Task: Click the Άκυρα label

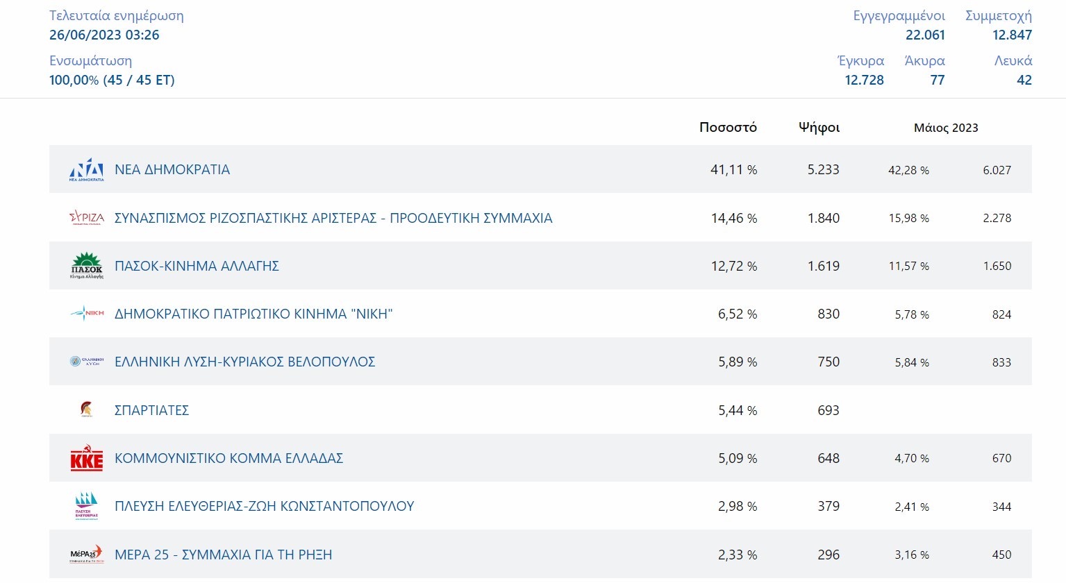Action: point(924,61)
